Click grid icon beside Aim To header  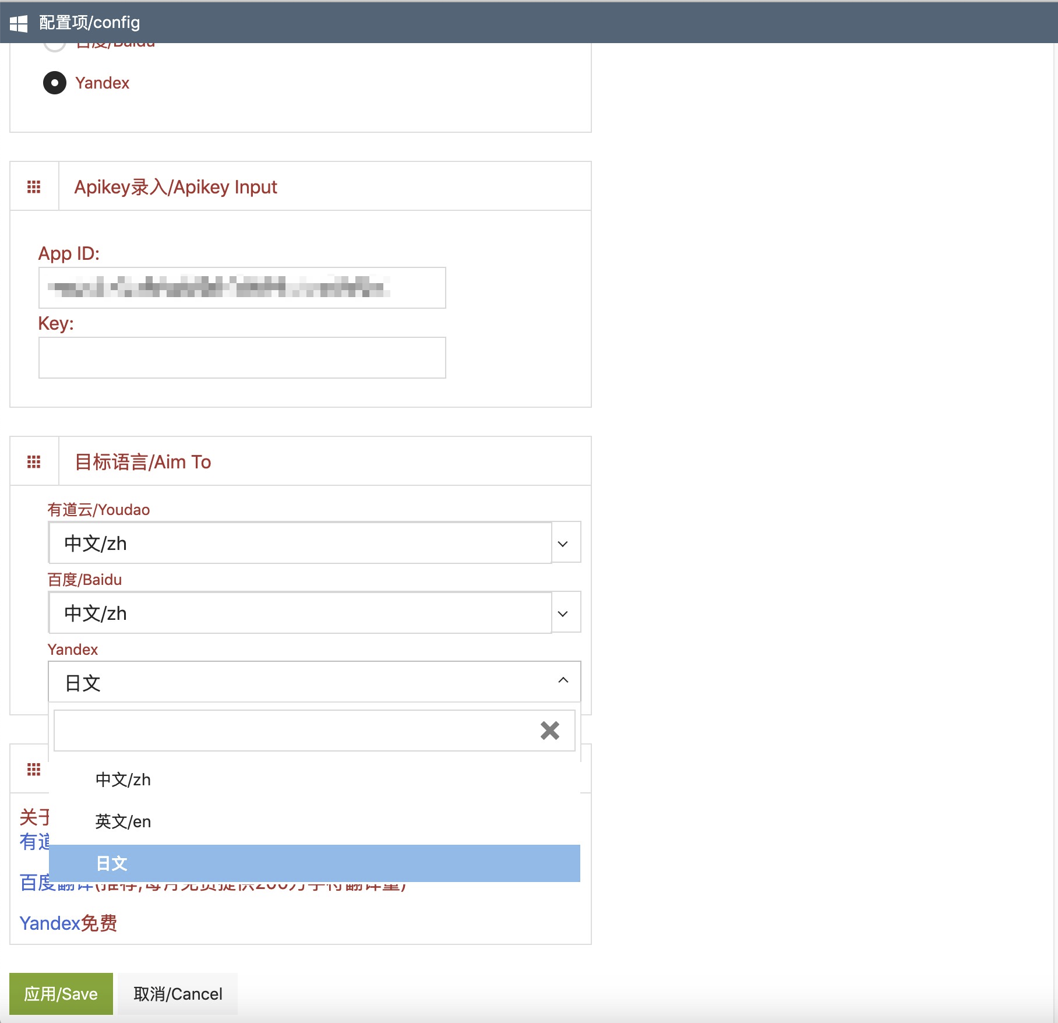click(34, 462)
